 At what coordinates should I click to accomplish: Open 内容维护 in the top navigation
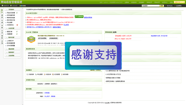(141, 2)
